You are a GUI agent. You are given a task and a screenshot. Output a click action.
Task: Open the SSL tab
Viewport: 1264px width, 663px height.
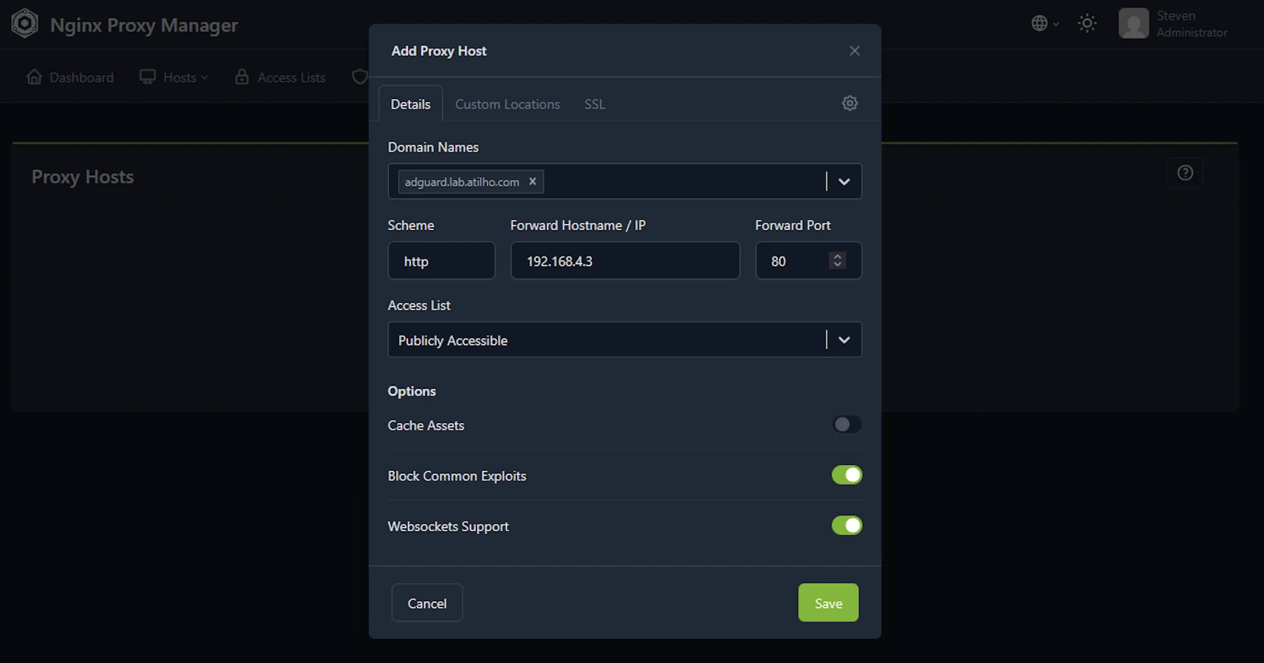594,104
